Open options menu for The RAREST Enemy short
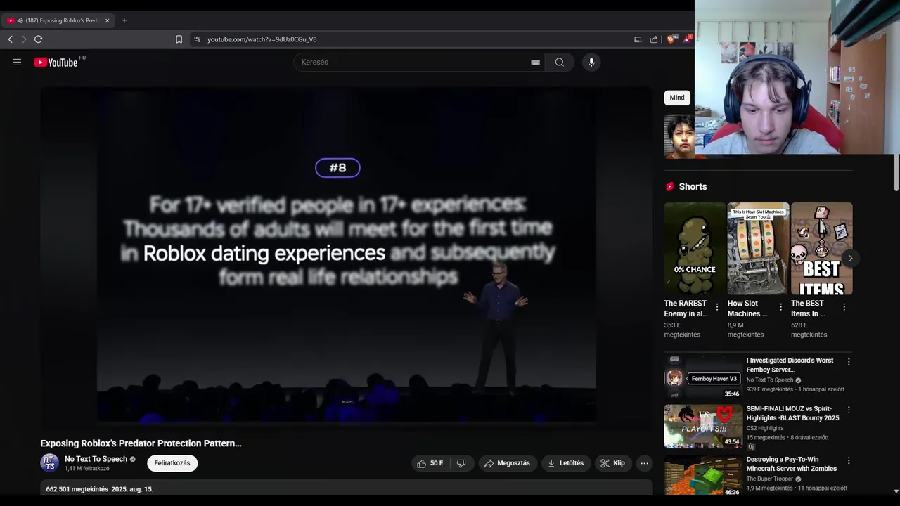Viewport: 900px width, 506px height. point(717,307)
